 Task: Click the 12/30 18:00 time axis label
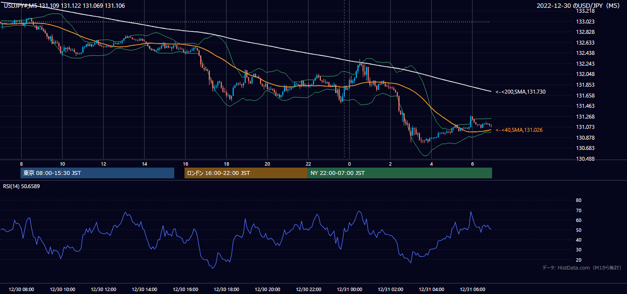coord(226,290)
